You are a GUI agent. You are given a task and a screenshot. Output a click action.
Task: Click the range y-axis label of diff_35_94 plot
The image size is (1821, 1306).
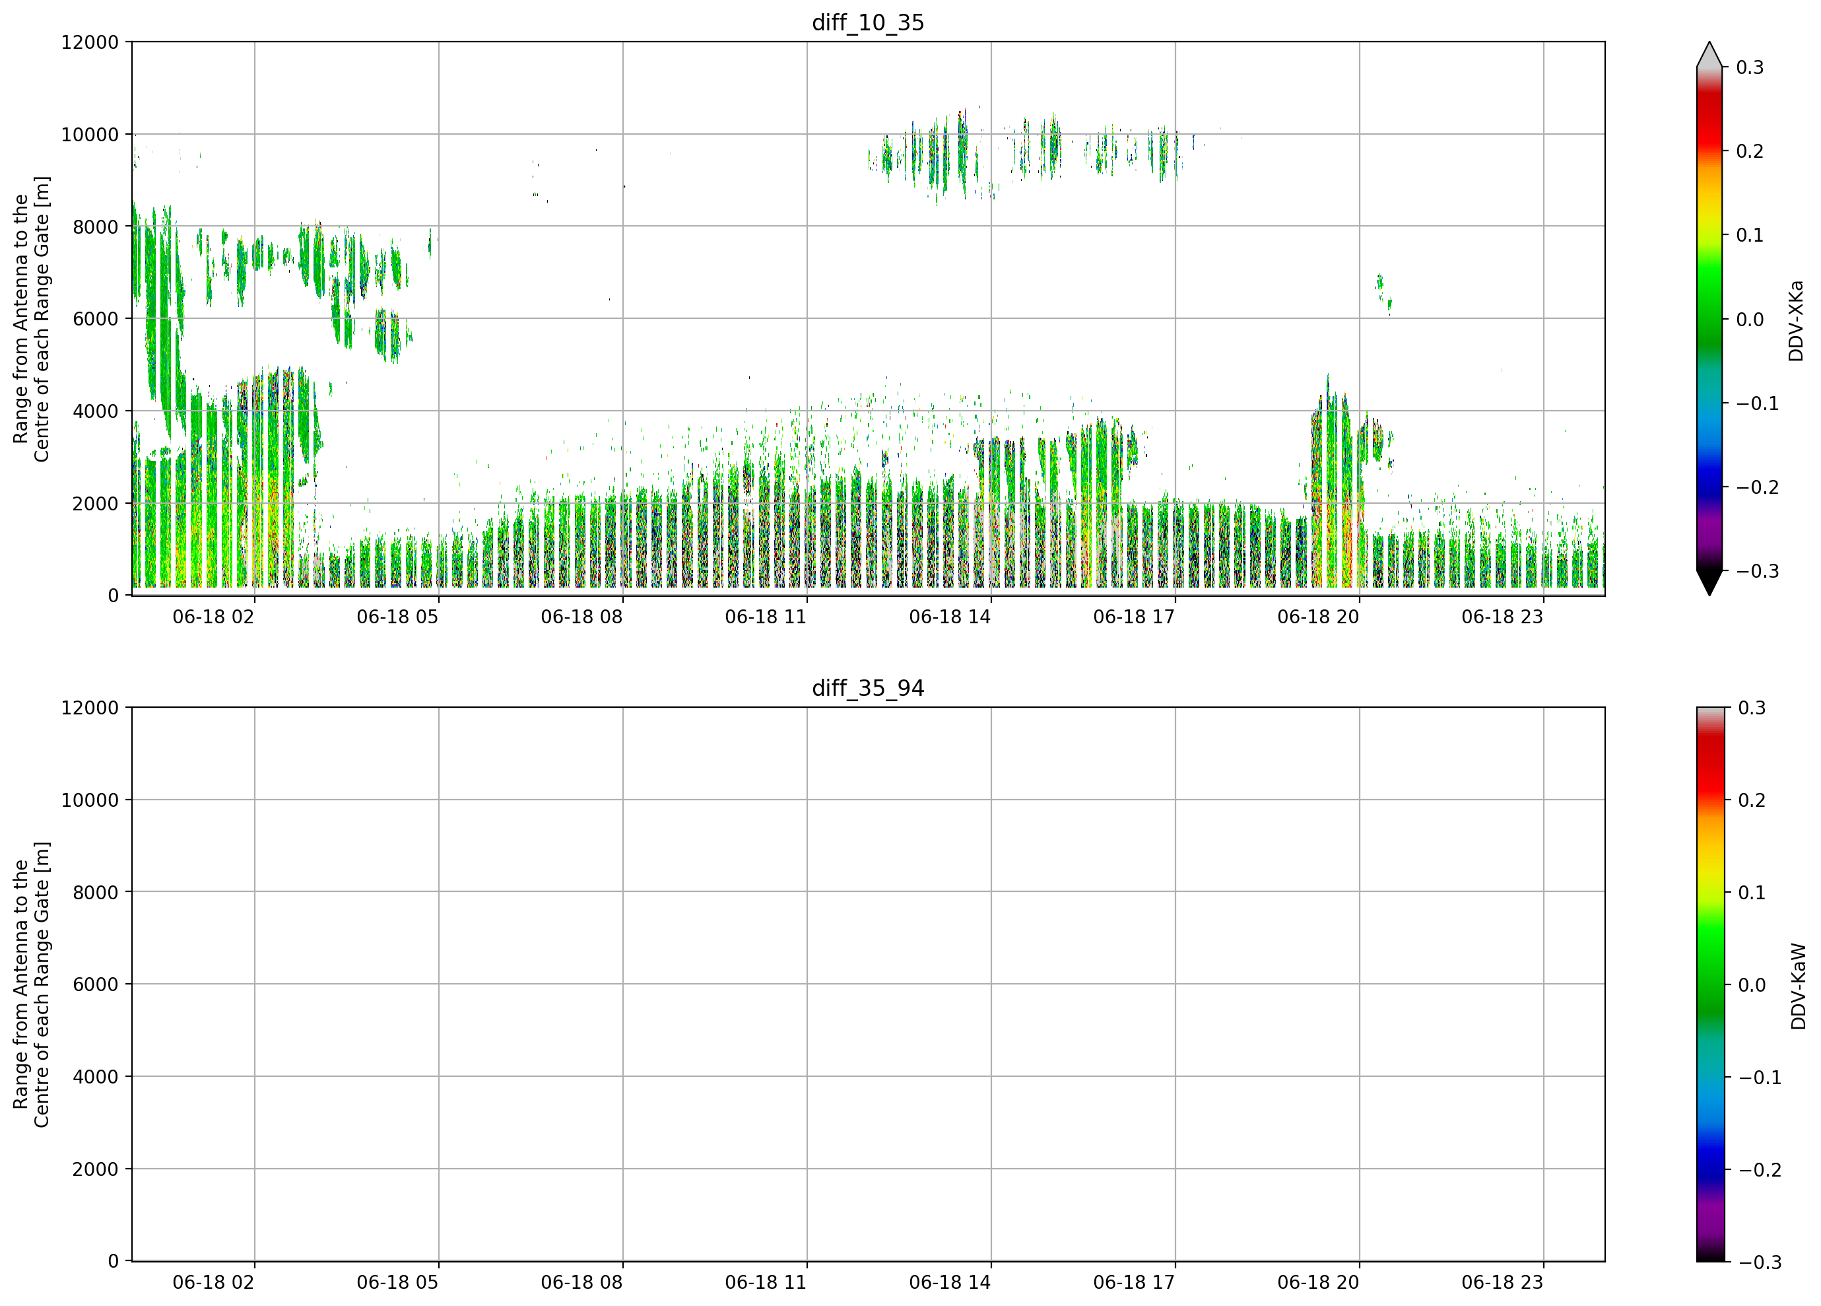tap(30, 984)
